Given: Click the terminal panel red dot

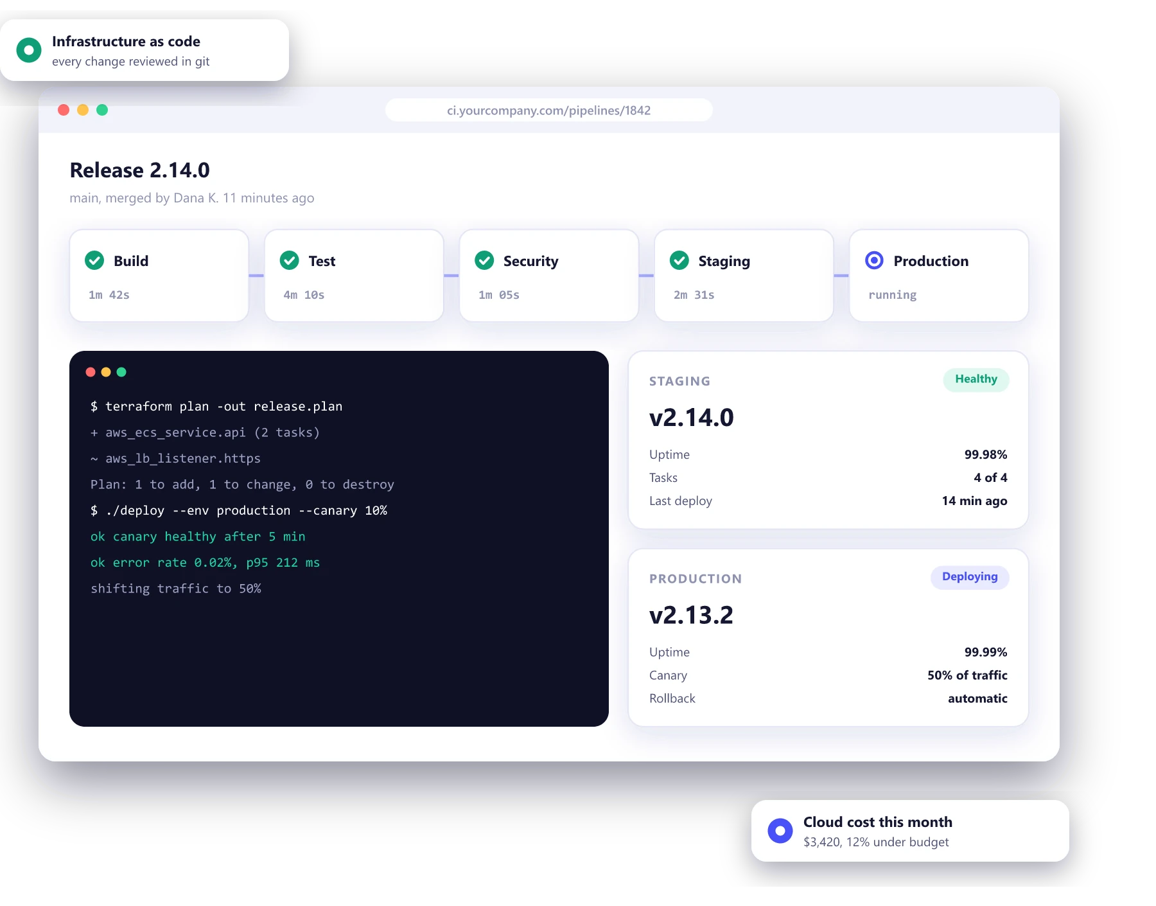Looking at the screenshot, I should (x=91, y=372).
